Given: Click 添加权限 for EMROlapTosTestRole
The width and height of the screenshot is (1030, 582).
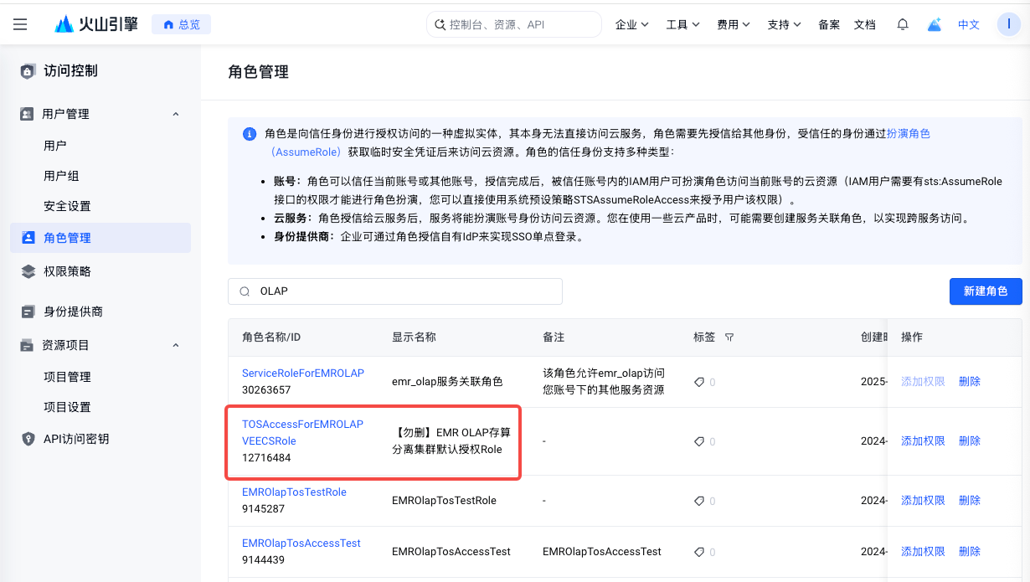Looking at the screenshot, I should pos(923,500).
